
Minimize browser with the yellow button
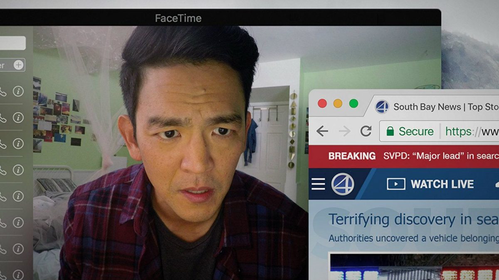point(338,104)
